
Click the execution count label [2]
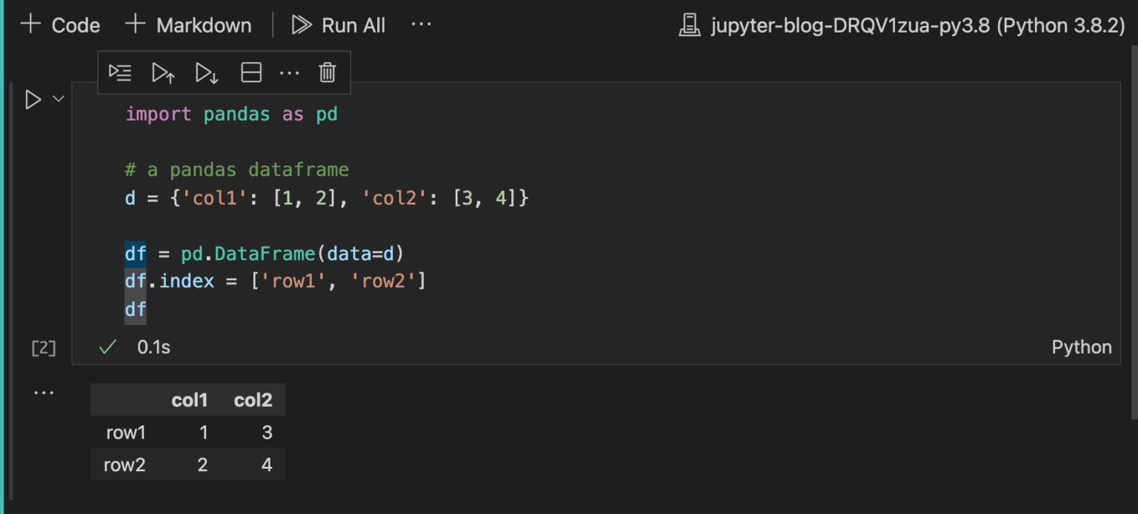pyautogui.click(x=43, y=348)
